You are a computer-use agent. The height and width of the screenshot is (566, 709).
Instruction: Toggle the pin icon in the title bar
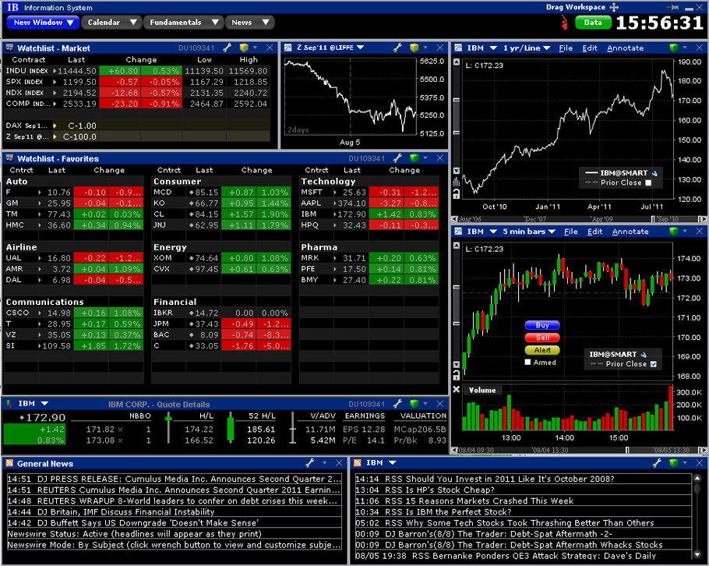pos(673,7)
